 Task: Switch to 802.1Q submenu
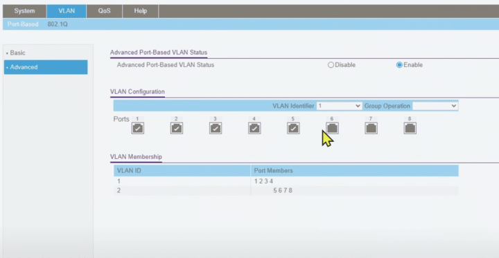click(x=58, y=24)
